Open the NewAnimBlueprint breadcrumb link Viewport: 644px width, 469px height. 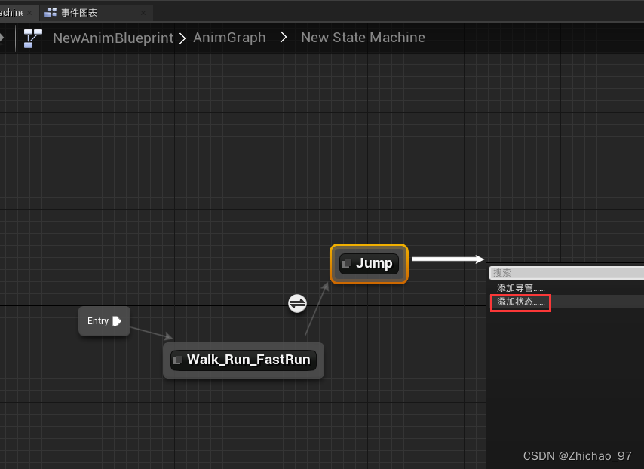(112, 37)
